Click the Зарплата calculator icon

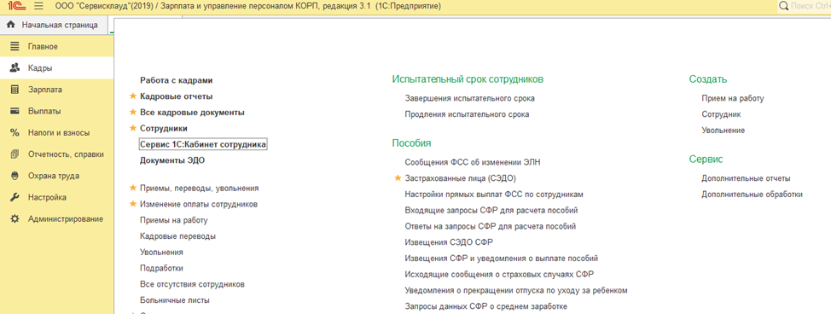15,90
